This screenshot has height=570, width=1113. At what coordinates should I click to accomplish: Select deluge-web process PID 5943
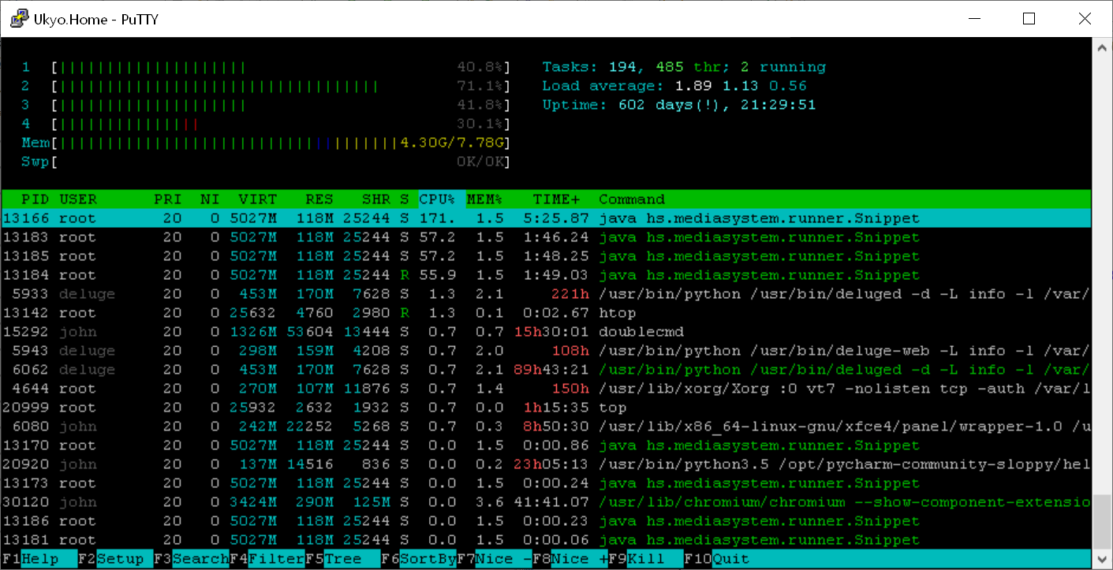(547, 351)
